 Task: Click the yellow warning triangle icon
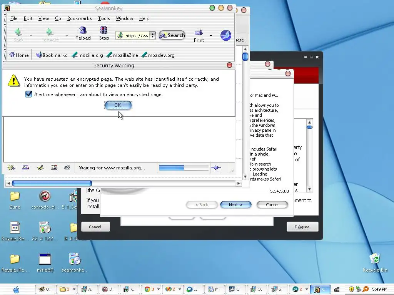(14, 81)
